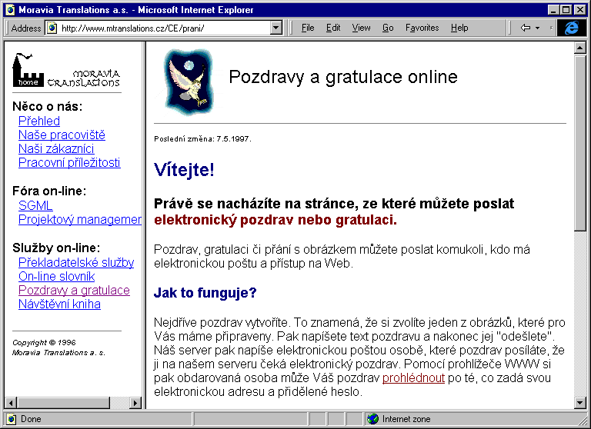Click the main page scroll down arrow
This screenshot has width=591, height=429.
pos(579,403)
